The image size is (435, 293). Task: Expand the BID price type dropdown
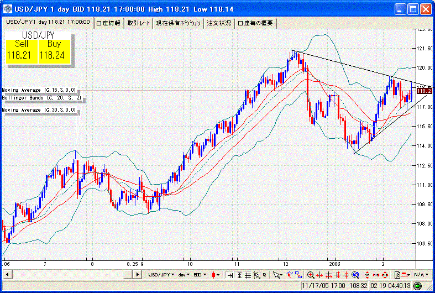200,275
